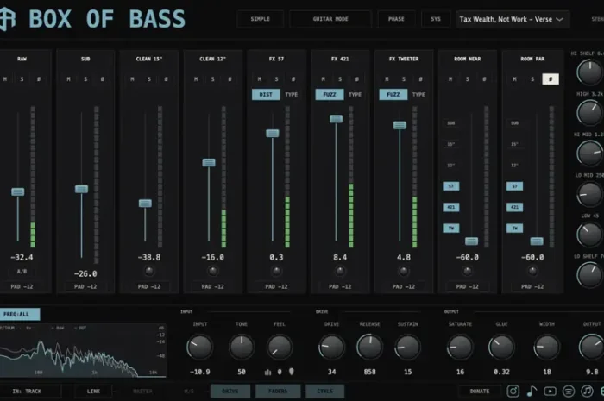The image size is (604, 401).
Task: Open the TikTok music-note icon
Action: (x=532, y=391)
